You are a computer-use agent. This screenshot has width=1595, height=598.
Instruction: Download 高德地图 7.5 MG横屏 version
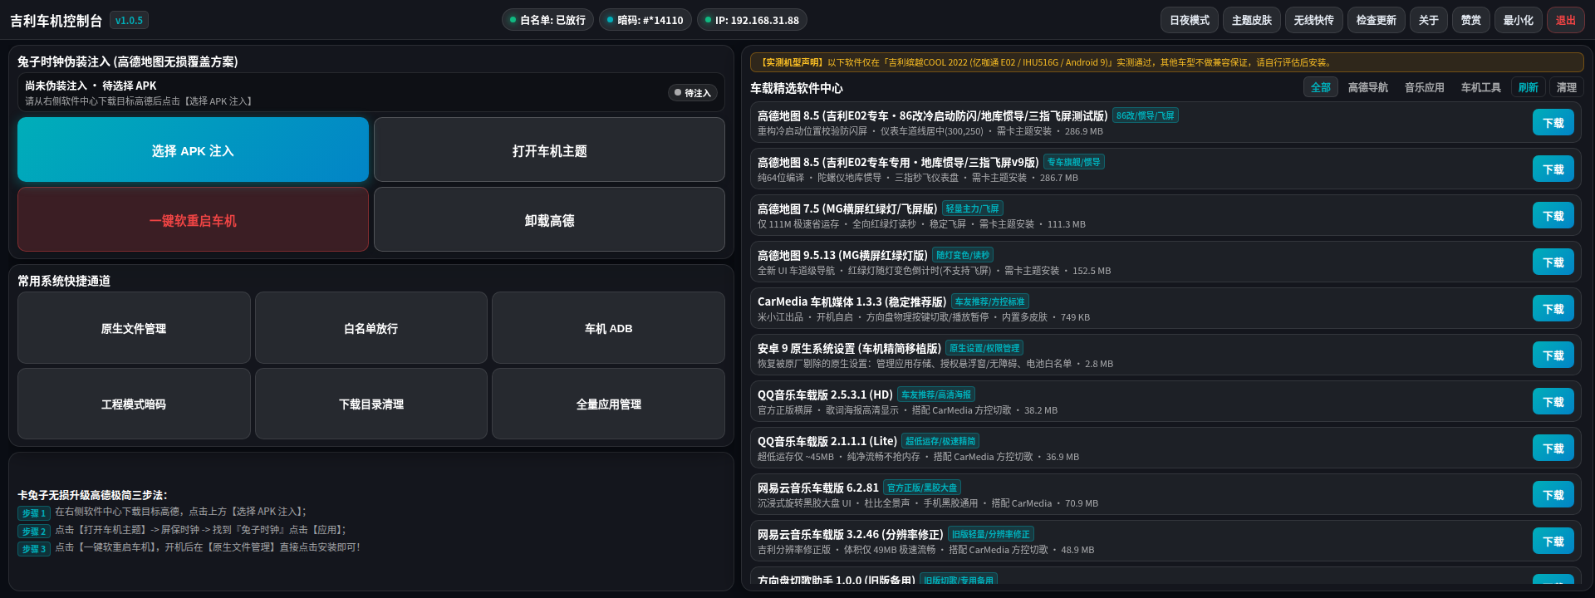tap(1553, 215)
